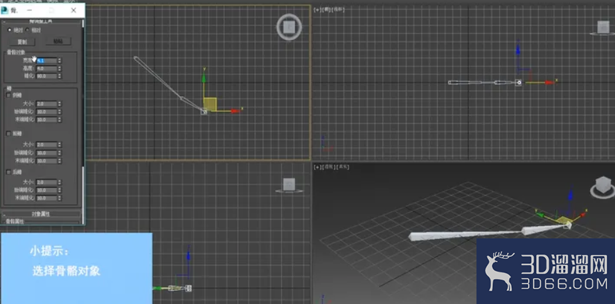
Task: Click the 大小 spinner under 后鳍
Action: coord(60,182)
